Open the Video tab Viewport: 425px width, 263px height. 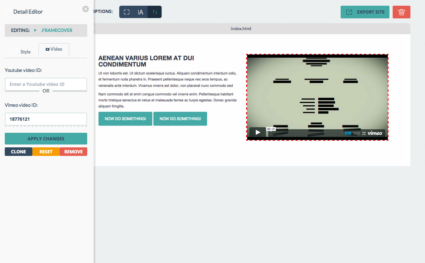54,49
